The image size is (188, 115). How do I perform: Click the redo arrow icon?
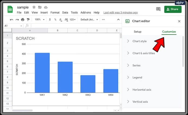(x=17, y=20)
